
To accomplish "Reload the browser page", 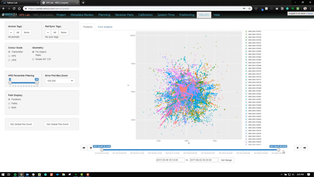I will coord(14,8).
